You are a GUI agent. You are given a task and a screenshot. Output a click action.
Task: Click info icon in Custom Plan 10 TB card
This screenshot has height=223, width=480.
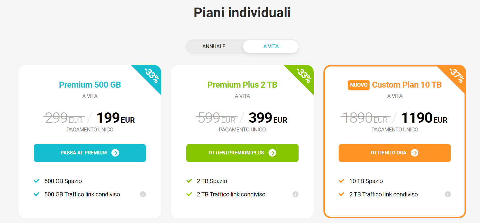pyautogui.click(x=448, y=194)
